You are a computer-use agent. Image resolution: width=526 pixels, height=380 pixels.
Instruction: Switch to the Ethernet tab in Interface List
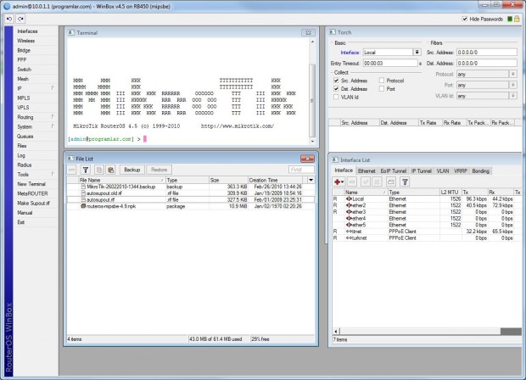click(367, 171)
